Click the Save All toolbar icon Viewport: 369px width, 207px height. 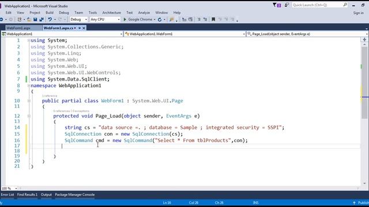pyautogui.click(x=42, y=20)
